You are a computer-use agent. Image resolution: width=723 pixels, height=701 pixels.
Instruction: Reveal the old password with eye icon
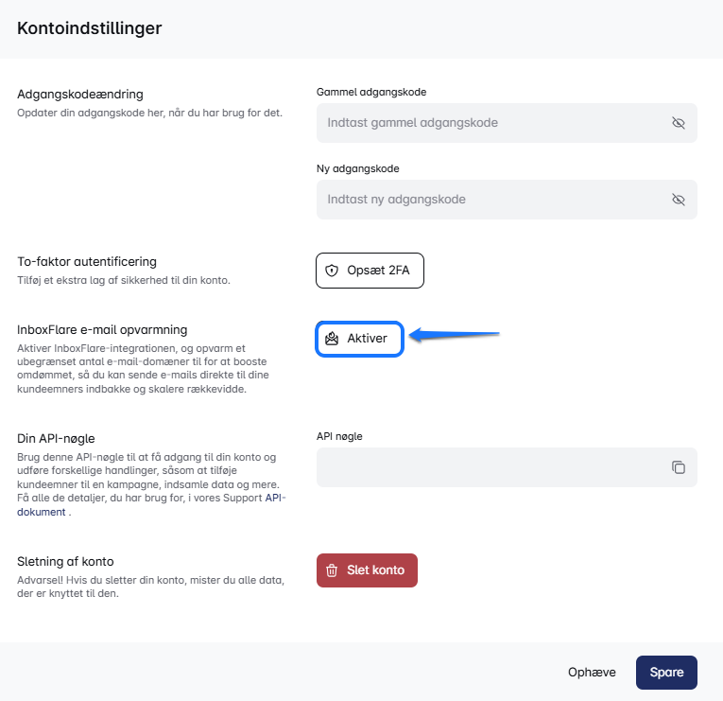click(x=678, y=123)
